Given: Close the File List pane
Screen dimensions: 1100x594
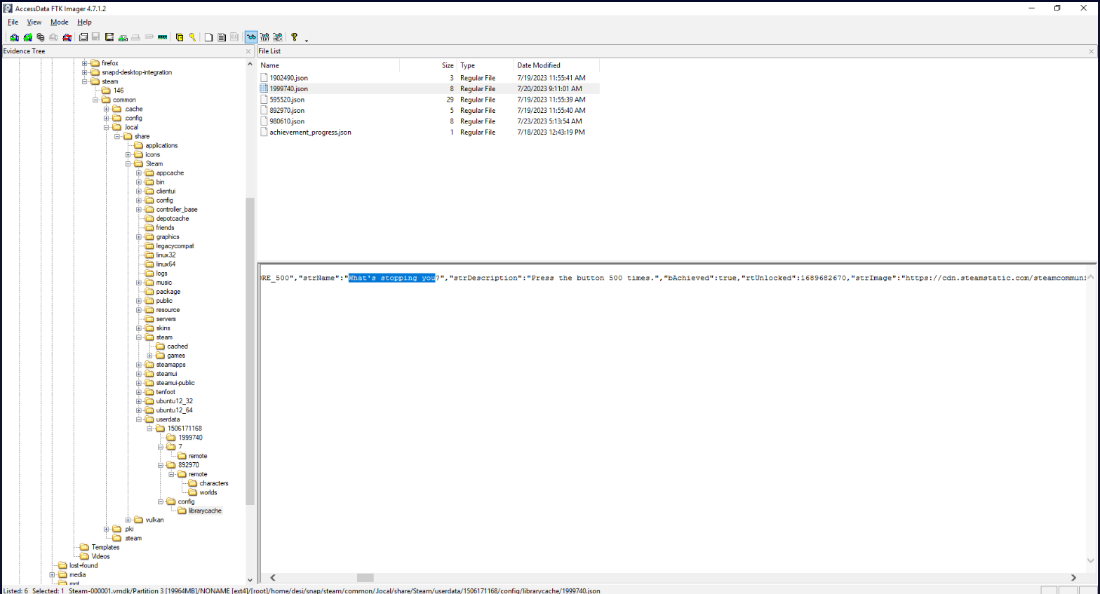Looking at the screenshot, I should [1091, 51].
